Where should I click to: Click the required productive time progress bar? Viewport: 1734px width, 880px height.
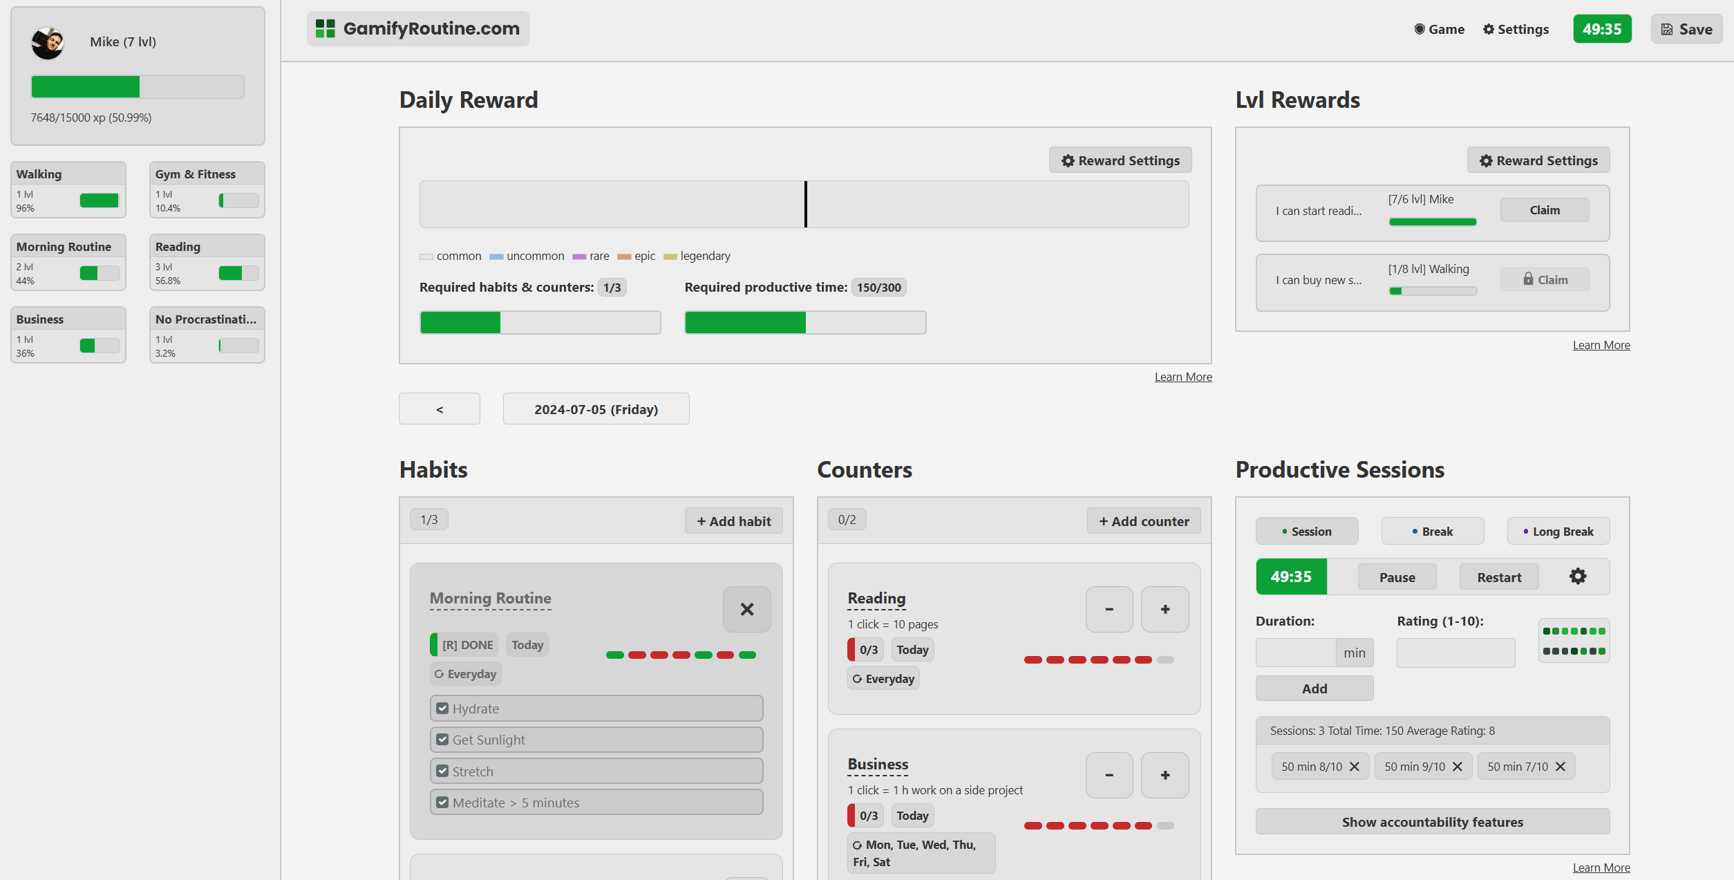point(805,322)
